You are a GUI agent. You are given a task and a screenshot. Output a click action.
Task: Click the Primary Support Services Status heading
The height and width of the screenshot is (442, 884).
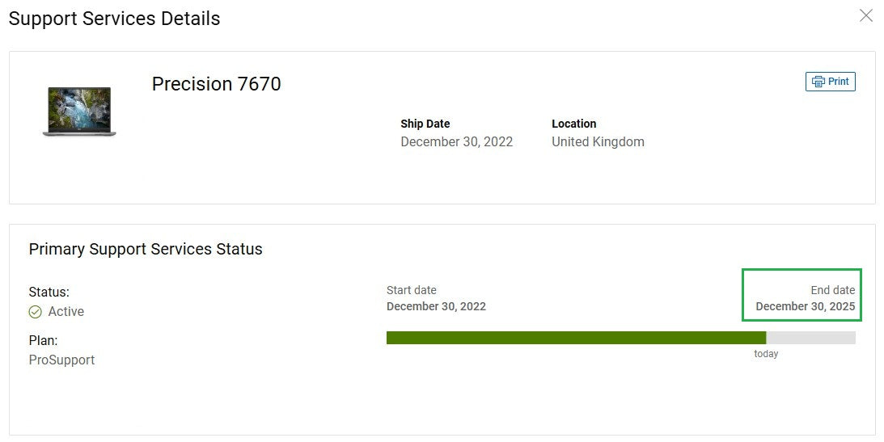(146, 250)
